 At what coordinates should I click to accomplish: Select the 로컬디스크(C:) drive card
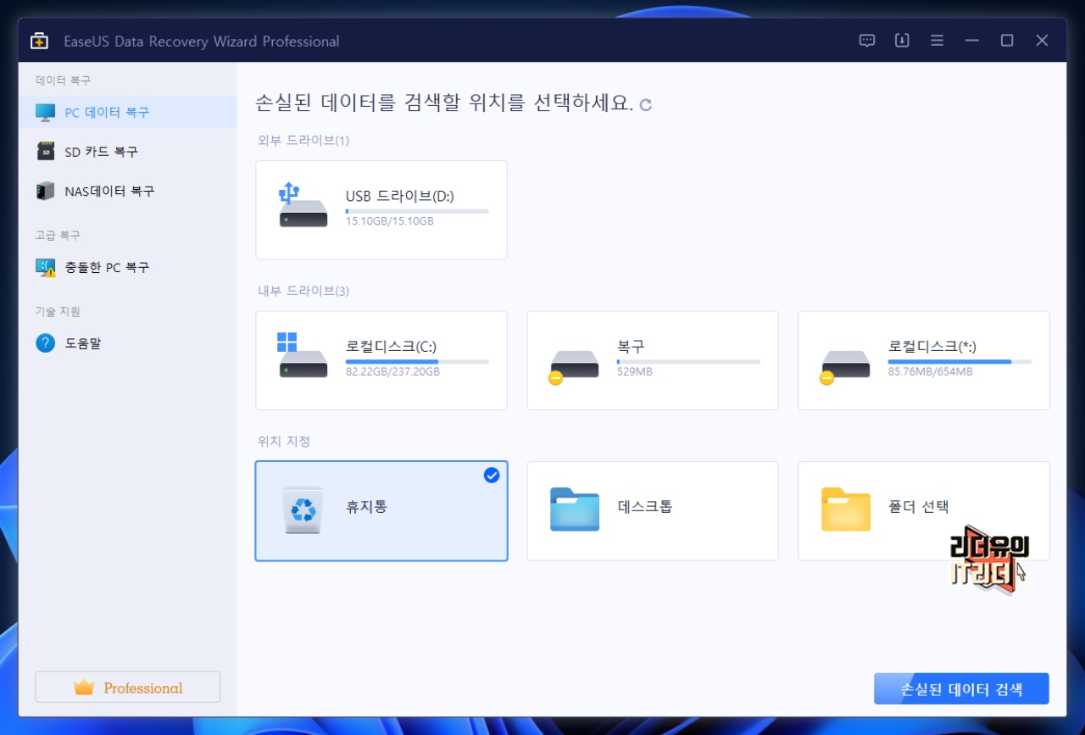point(381,360)
